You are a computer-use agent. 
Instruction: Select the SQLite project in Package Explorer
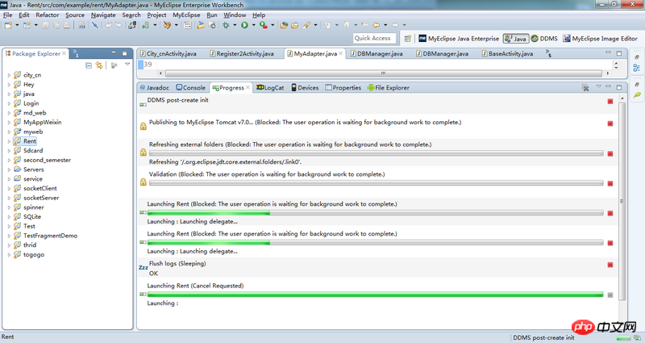coord(34,216)
